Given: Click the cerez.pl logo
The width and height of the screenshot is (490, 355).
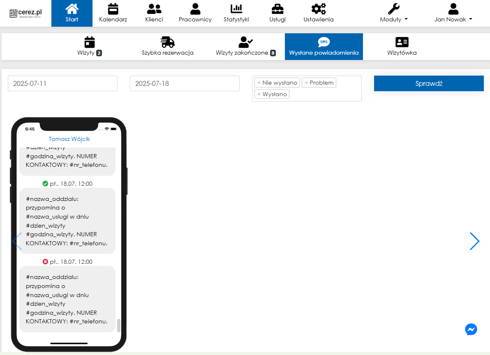Looking at the screenshot, I should point(25,13).
